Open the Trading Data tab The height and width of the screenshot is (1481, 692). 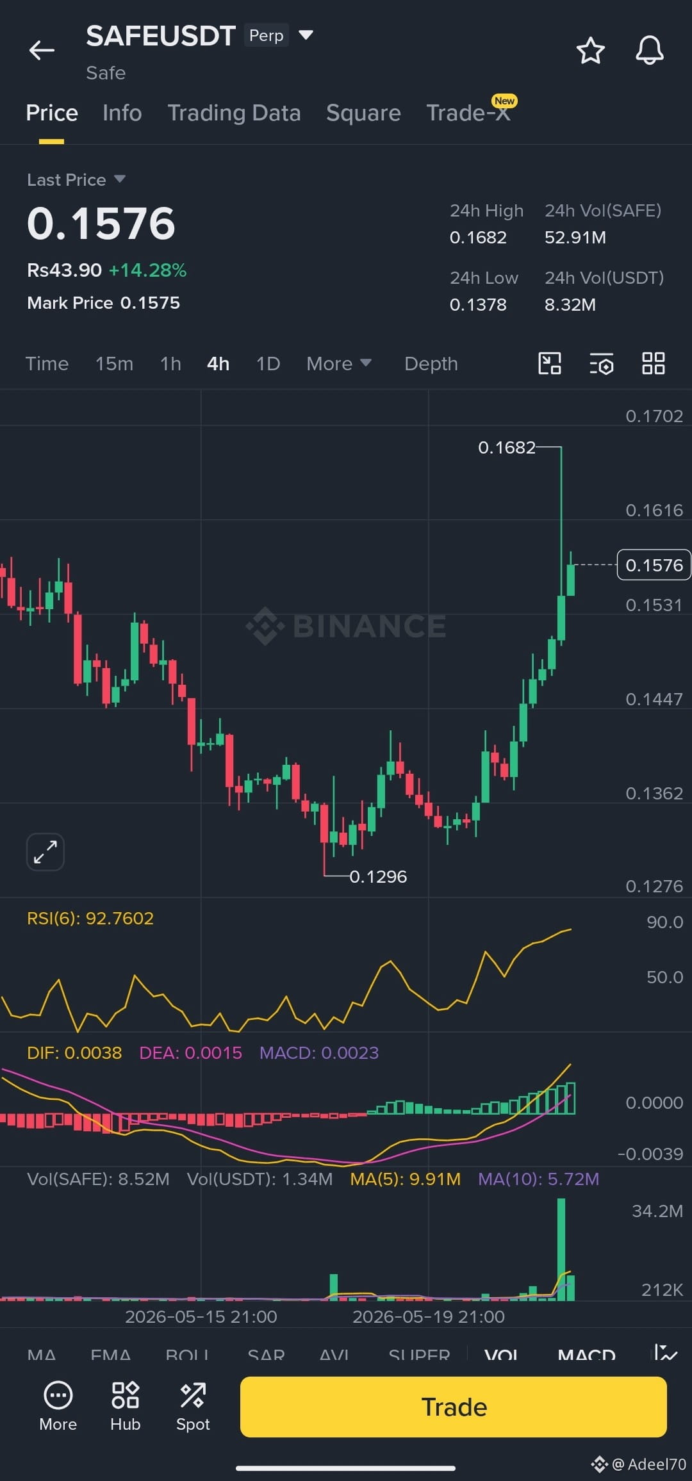coord(234,113)
